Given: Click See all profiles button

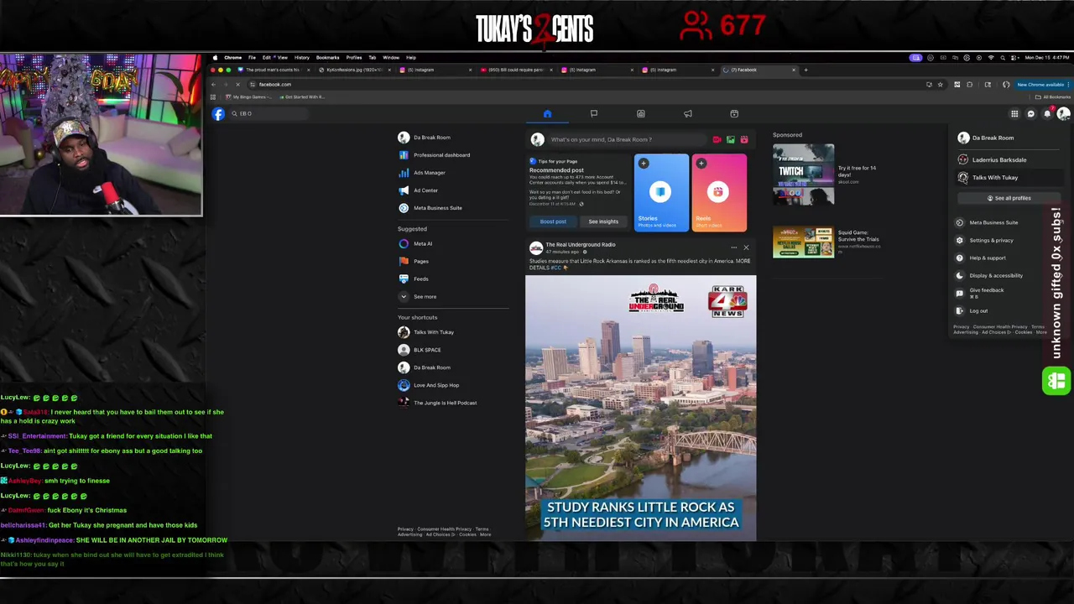Looking at the screenshot, I should pos(1009,198).
